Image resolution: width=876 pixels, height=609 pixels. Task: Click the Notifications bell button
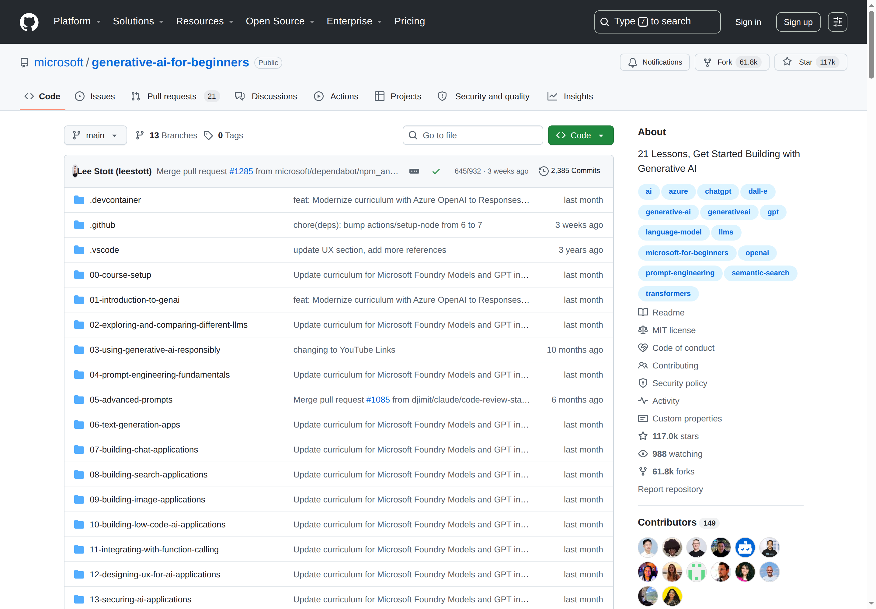655,62
